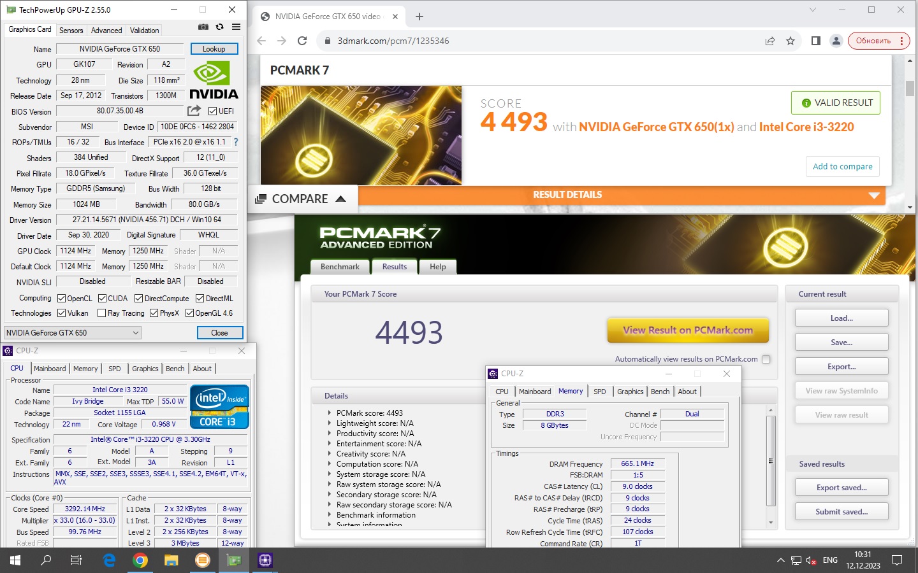Screen dimensions: 918x573
Task: Click the BIOS version share icon
Action: coord(194,111)
